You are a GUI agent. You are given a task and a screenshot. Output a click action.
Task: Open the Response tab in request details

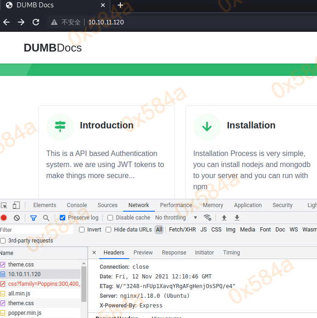tap(174, 253)
